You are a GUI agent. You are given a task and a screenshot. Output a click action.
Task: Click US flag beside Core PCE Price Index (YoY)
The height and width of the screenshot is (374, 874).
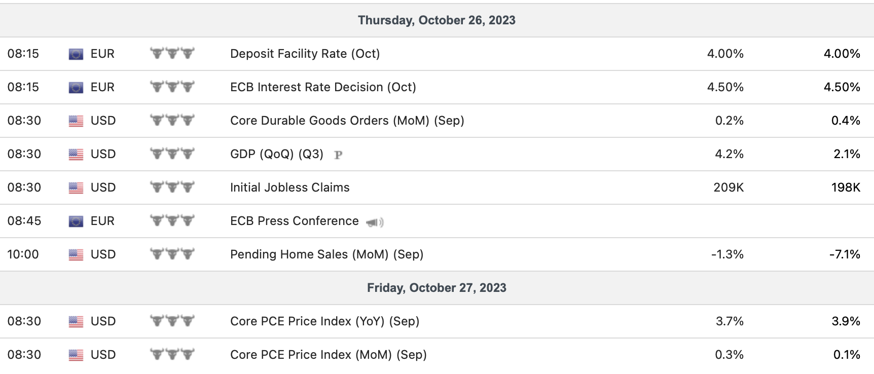(x=76, y=321)
